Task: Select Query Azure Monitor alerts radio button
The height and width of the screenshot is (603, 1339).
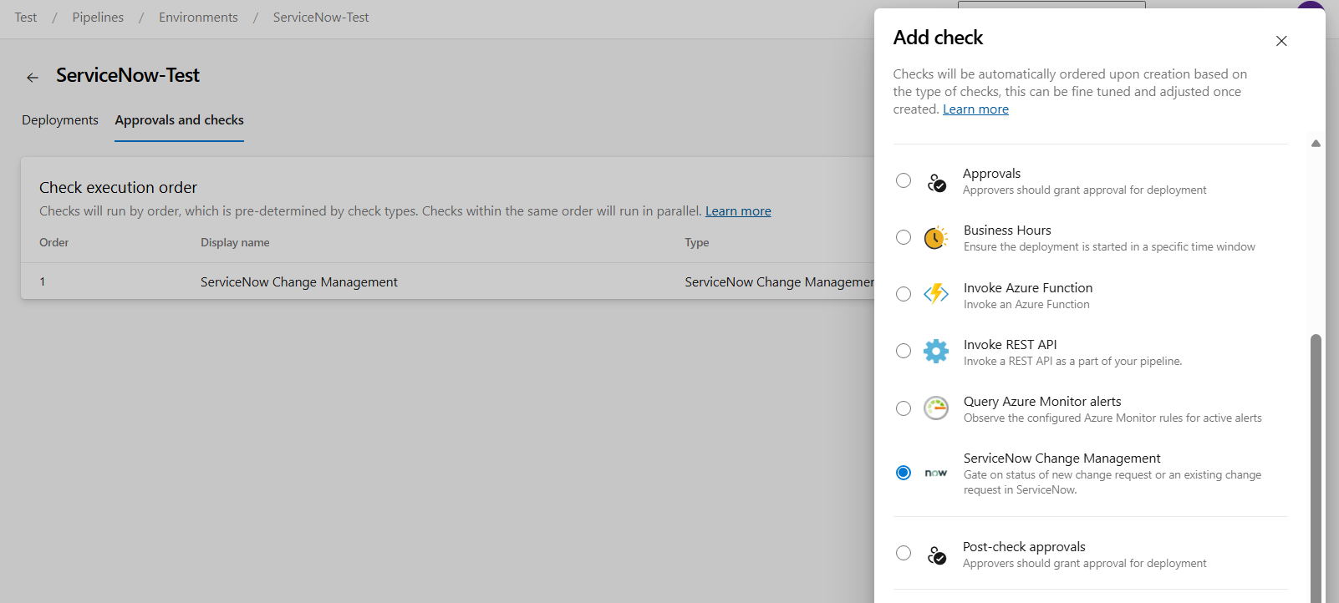Action: point(904,408)
